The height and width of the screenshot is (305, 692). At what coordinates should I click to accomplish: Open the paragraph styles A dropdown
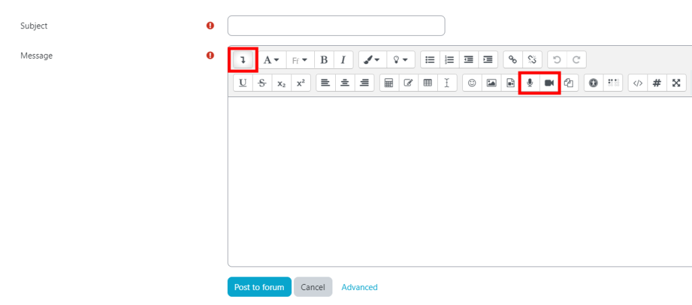click(272, 60)
